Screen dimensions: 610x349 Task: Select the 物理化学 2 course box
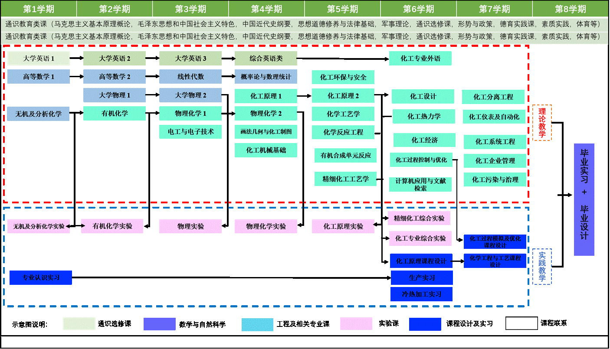coord(266,114)
